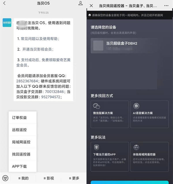Expand the 更多 bottom menu
The height and width of the screenshot is (184, 173).
(74, 178)
